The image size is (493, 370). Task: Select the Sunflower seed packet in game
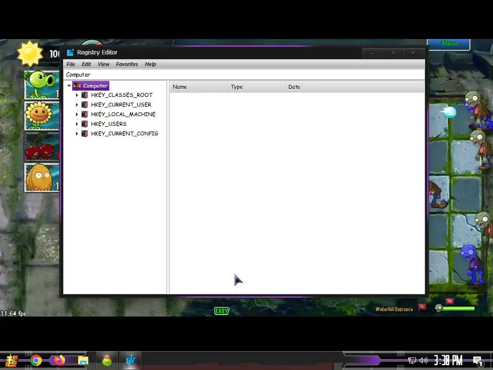coord(42,116)
